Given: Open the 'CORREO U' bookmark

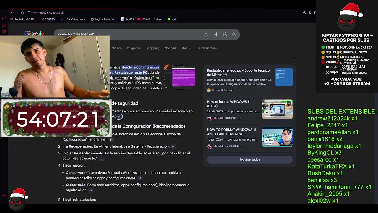Looking at the screenshot, I should point(49,19).
